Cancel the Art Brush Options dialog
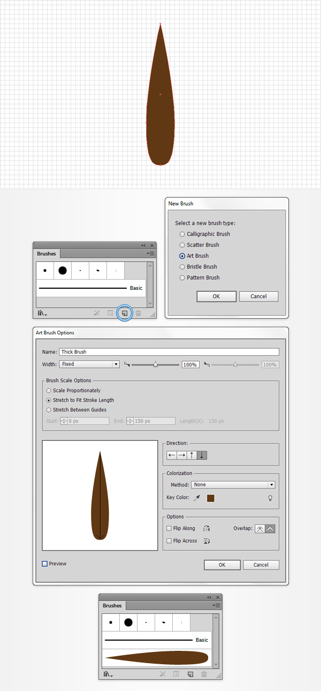 (261, 565)
